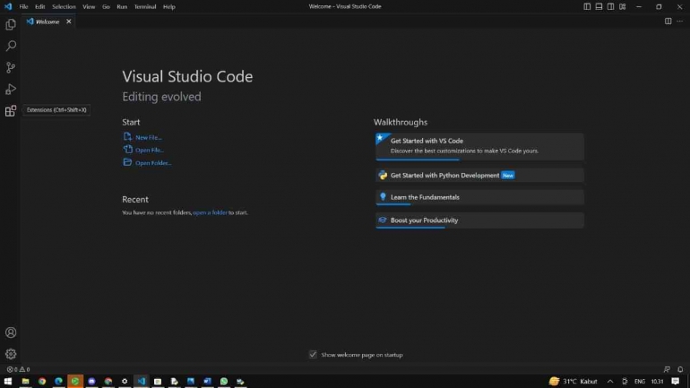
Task: Click the graduation cap icon beside Boost your Productivity
Action: [x=383, y=220]
